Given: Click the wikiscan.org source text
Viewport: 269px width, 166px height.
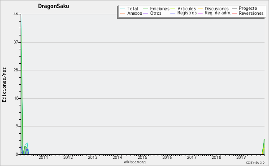Looking at the screenshot, I should pos(134,162).
